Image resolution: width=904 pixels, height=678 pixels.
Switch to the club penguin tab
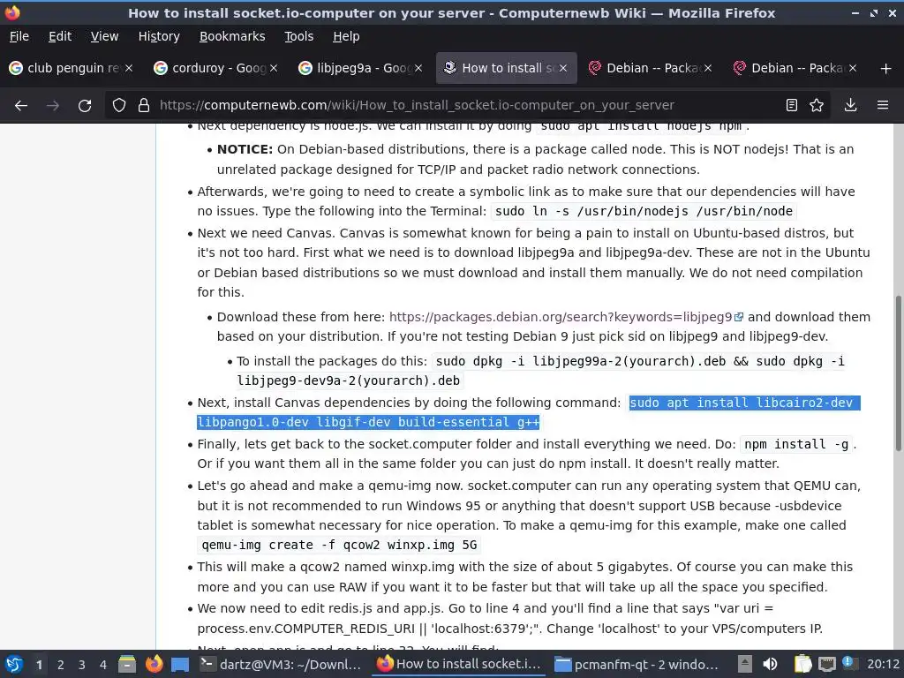point(71,68)
